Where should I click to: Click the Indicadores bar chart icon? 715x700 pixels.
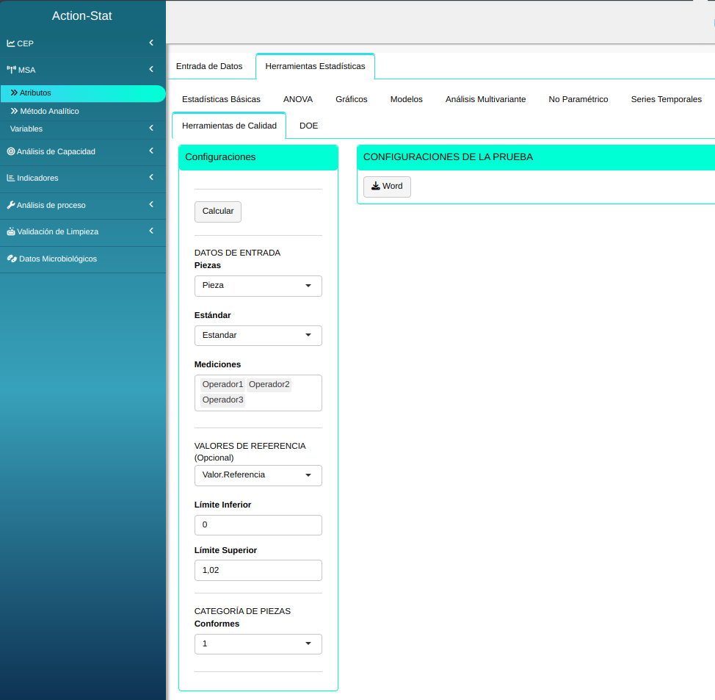(x=11, y=178)
